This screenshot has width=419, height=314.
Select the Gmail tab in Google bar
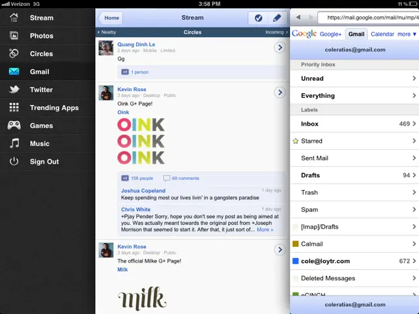356,34
